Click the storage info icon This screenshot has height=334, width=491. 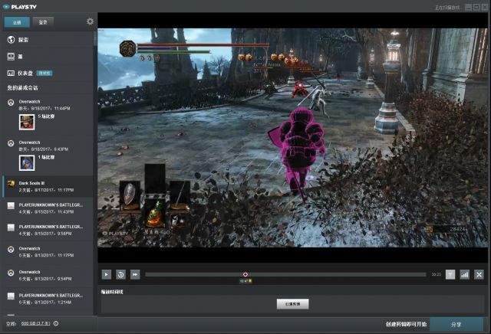coord(56,323)
